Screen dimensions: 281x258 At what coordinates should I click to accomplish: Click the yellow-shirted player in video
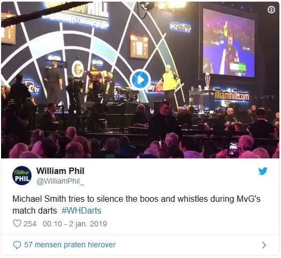[169, 86]
